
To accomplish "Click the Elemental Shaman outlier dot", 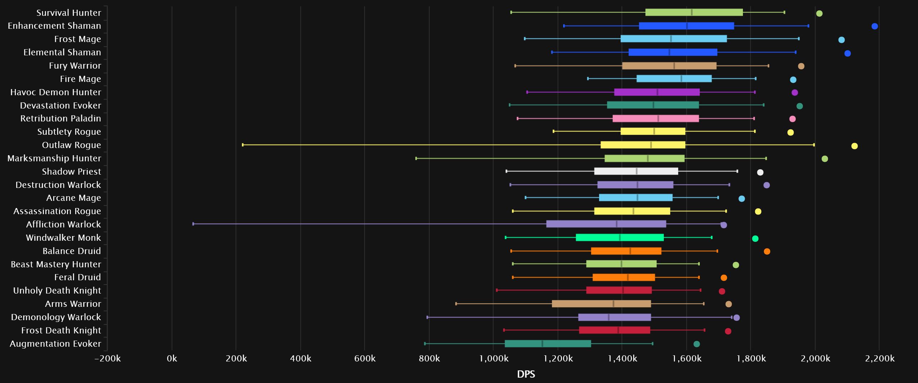I will tap(848, 54).
